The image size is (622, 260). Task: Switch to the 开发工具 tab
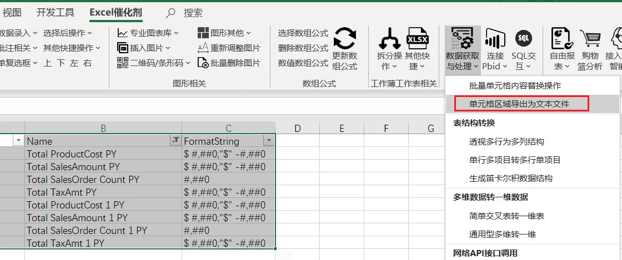click(56, 13)
